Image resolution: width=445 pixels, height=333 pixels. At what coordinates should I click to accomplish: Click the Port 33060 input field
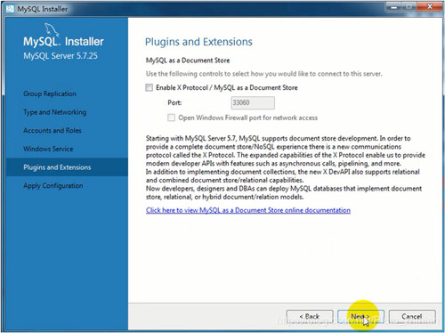click(x=253, y=102)
